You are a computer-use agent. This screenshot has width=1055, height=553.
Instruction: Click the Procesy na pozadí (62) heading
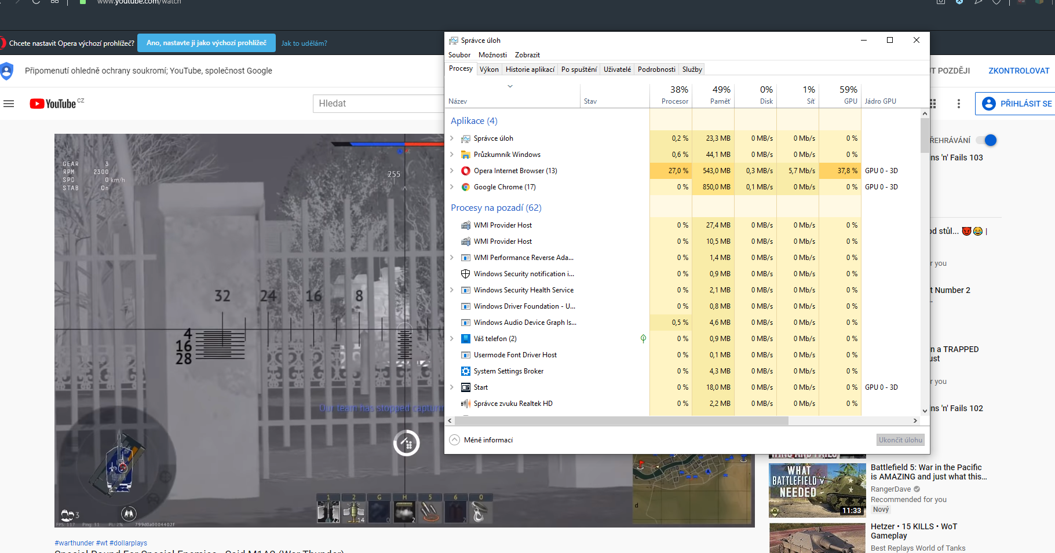[496, 208]
